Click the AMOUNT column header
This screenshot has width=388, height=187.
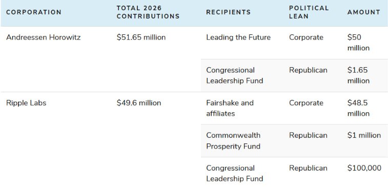coord(364,12)
